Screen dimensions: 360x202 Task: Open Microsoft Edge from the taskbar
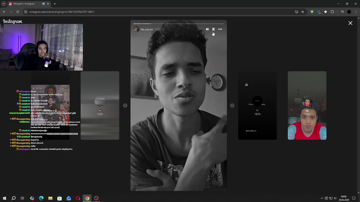41,198
